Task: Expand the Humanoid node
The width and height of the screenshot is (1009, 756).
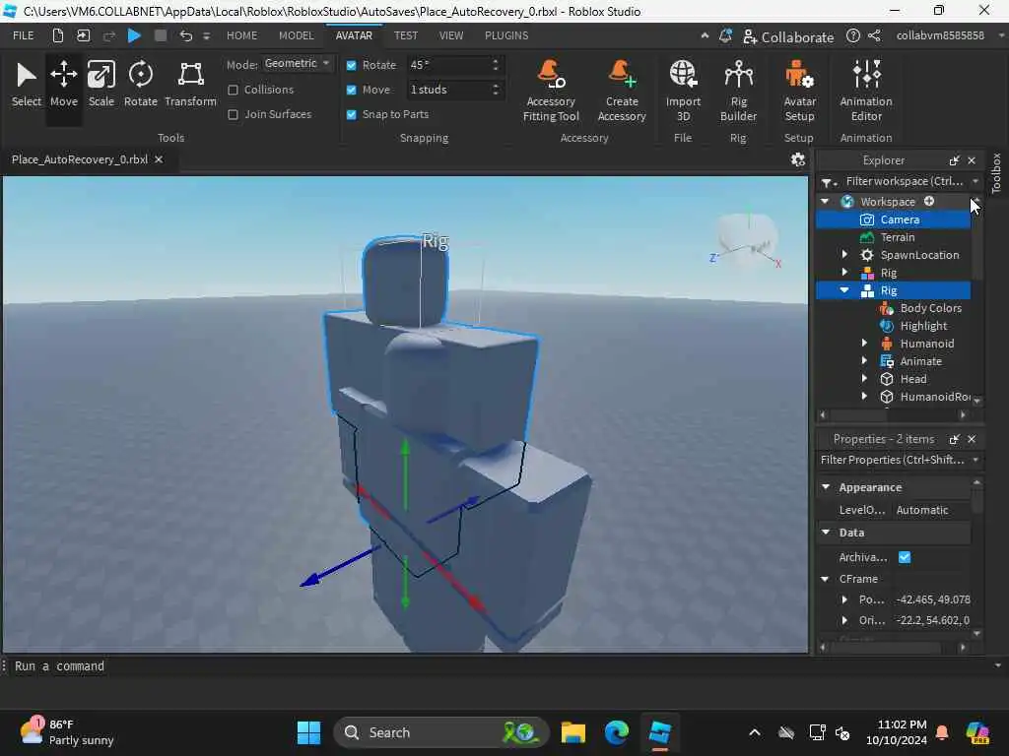Action: tap(864, 344)
